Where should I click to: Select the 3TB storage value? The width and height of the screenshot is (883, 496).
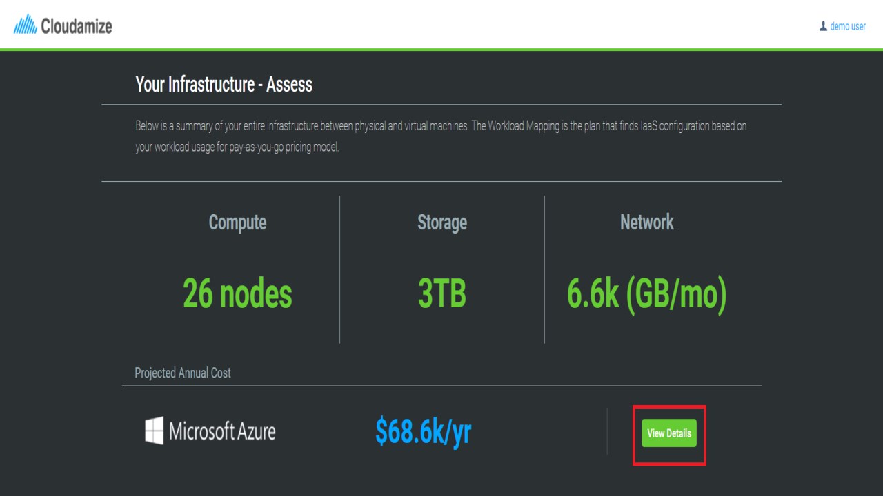click(x=442, y=294)
